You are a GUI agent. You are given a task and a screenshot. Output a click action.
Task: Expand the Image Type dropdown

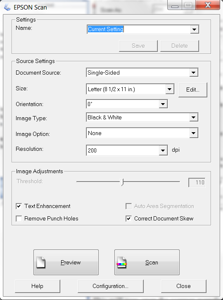142,117
